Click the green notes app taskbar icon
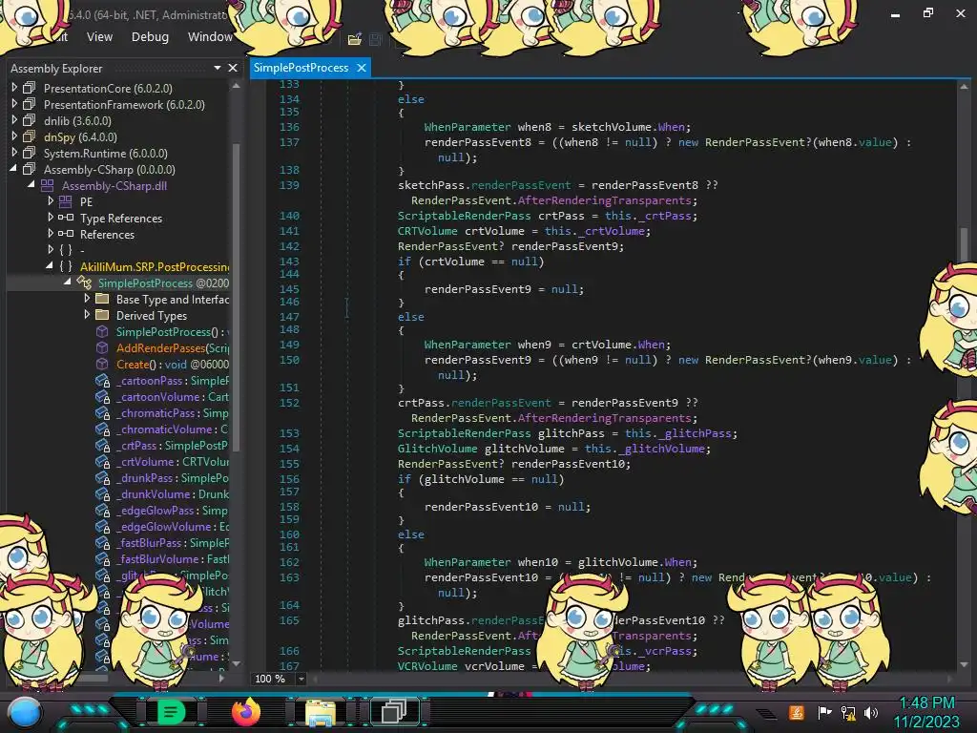The image size is (977, 733). (170, 712)
